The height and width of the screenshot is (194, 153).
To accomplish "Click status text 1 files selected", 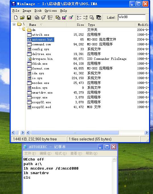I will point(81,139).
